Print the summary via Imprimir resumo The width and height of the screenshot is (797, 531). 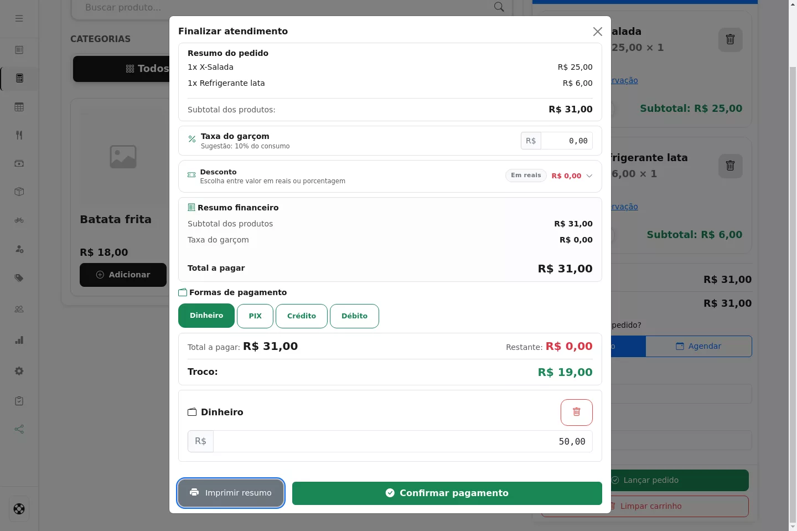(231, 493)
